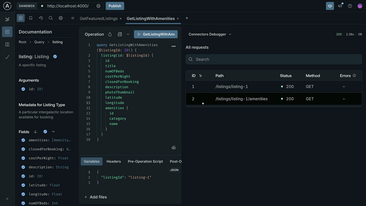Screen dimensions: 366x206
Task: Switch to the Variables tab
Action: click(x=91, y=161)
